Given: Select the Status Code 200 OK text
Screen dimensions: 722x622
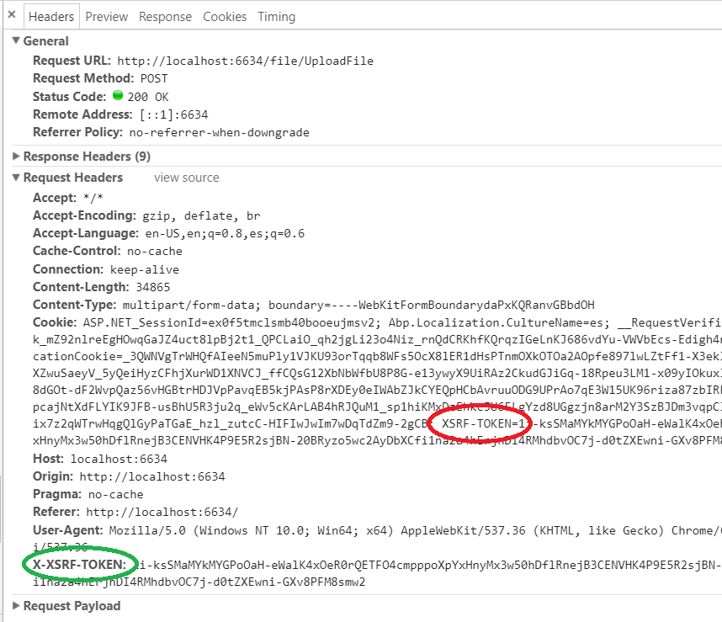Looking at the screenshot, I should pos(148,96).
